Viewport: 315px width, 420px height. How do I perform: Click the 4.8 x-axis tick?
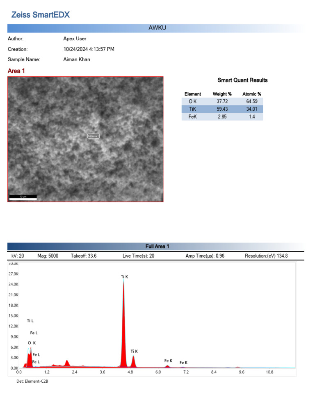pos(130,372)
